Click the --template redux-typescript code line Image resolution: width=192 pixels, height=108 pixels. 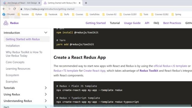click(x=97, y=102)
